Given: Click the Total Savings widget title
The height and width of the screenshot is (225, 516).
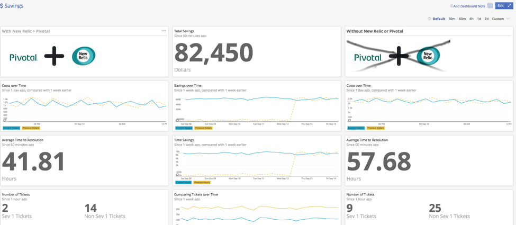Looking at the screenshot, I should 184,31.
